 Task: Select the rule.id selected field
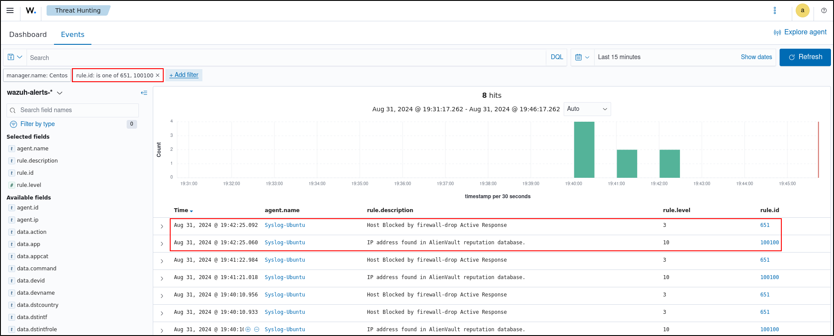click(x=25, y=173)
